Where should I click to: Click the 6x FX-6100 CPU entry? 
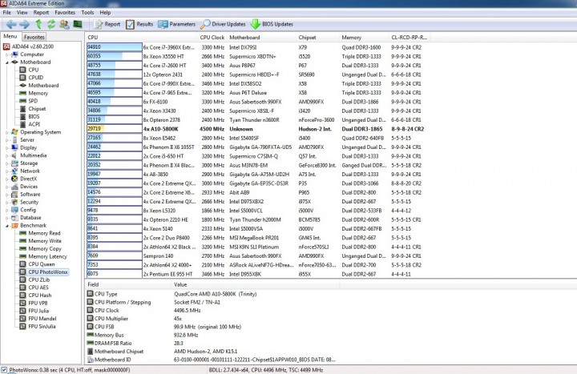155,102
